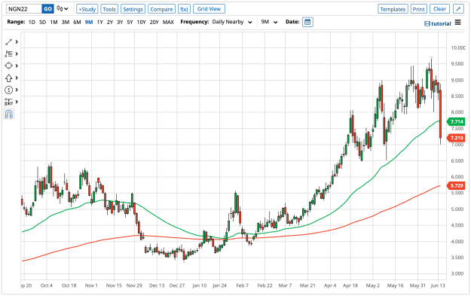This screenshot has width=471, height=296.
Task: Expand the Fibonacci tools submenu arrow
Action: point(17,54)
